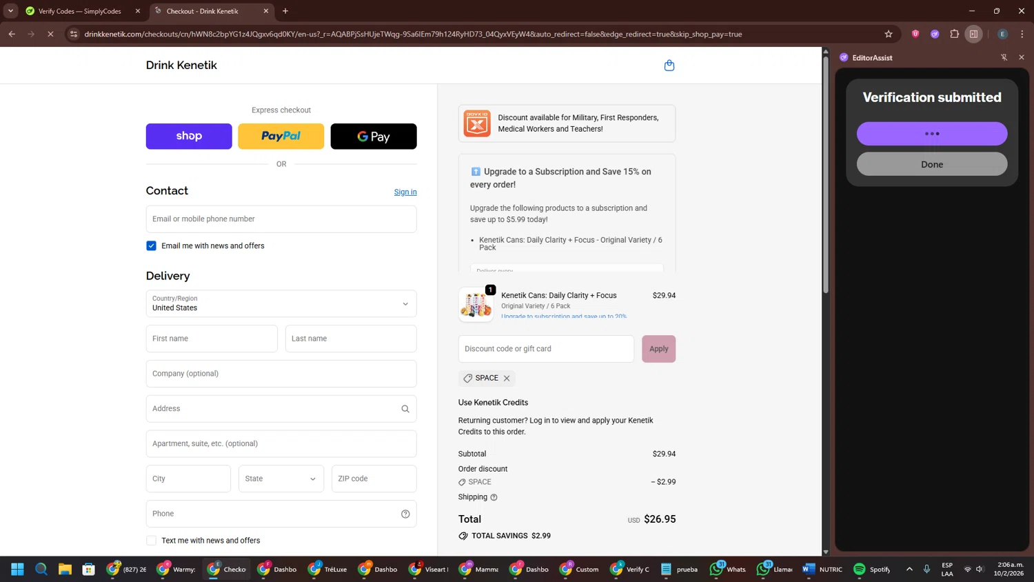Screen dimensions: 1034x582
Task: Unpin the EditorAssist side panel
Action: [x=1004, y=57]
